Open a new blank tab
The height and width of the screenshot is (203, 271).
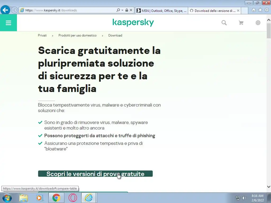[245, 11]
